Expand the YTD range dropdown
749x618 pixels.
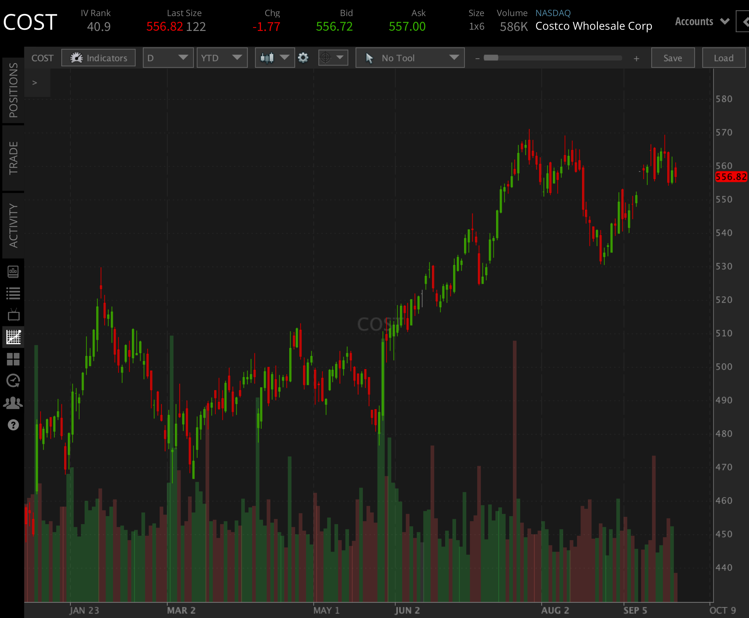(222, 58)
